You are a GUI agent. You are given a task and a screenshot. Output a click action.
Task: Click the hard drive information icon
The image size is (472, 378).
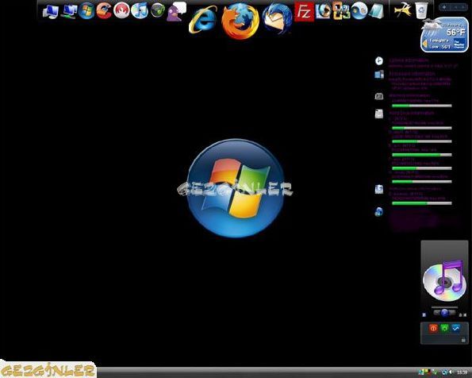pyautogui.click(x=379, y=114)
